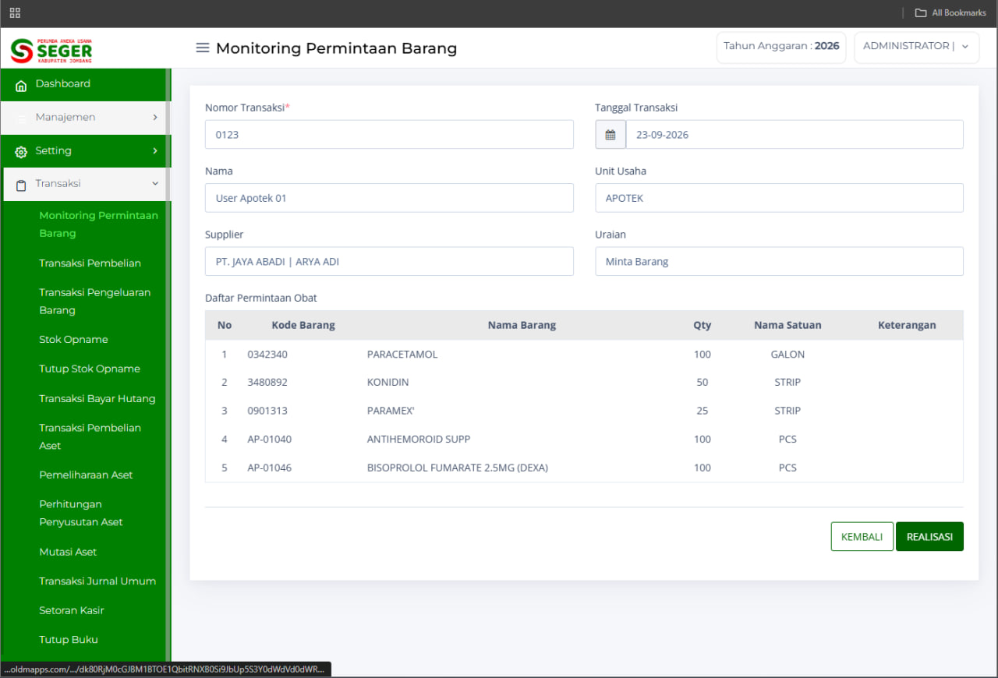Click the SEGER logo
The image size is (998, 678).
[x=51, y=50]
